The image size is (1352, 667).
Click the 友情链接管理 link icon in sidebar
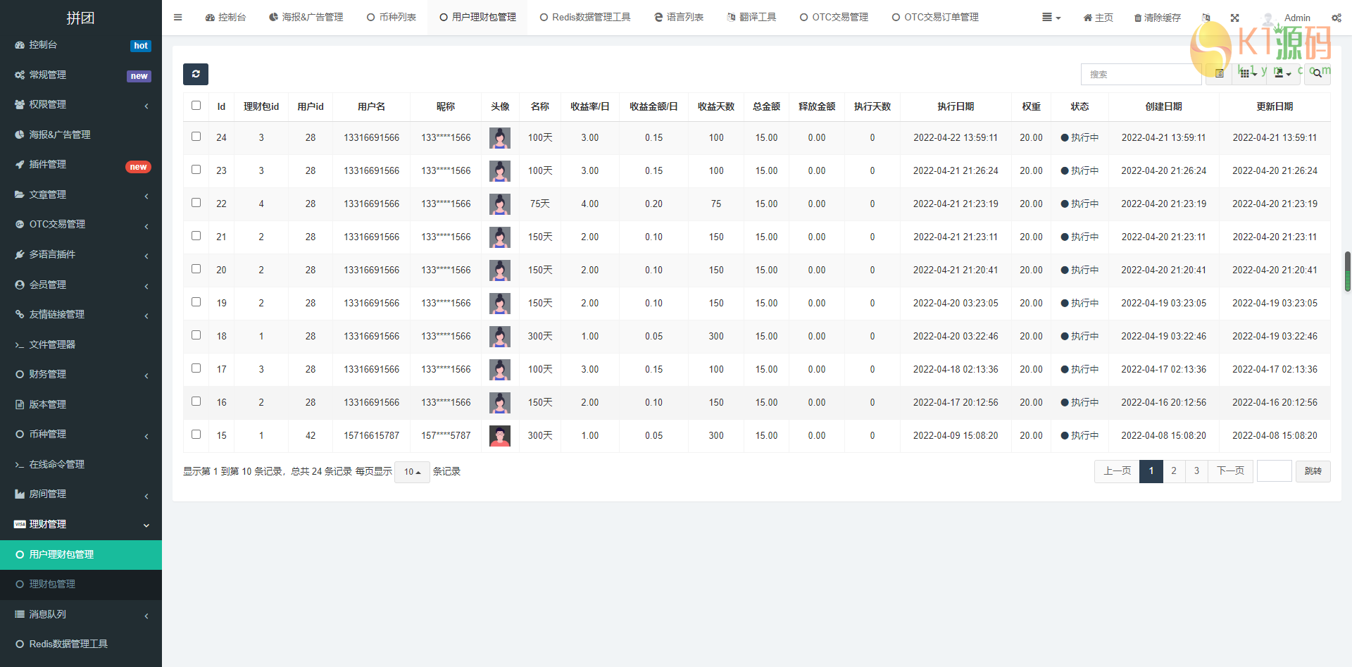point(20,314)
